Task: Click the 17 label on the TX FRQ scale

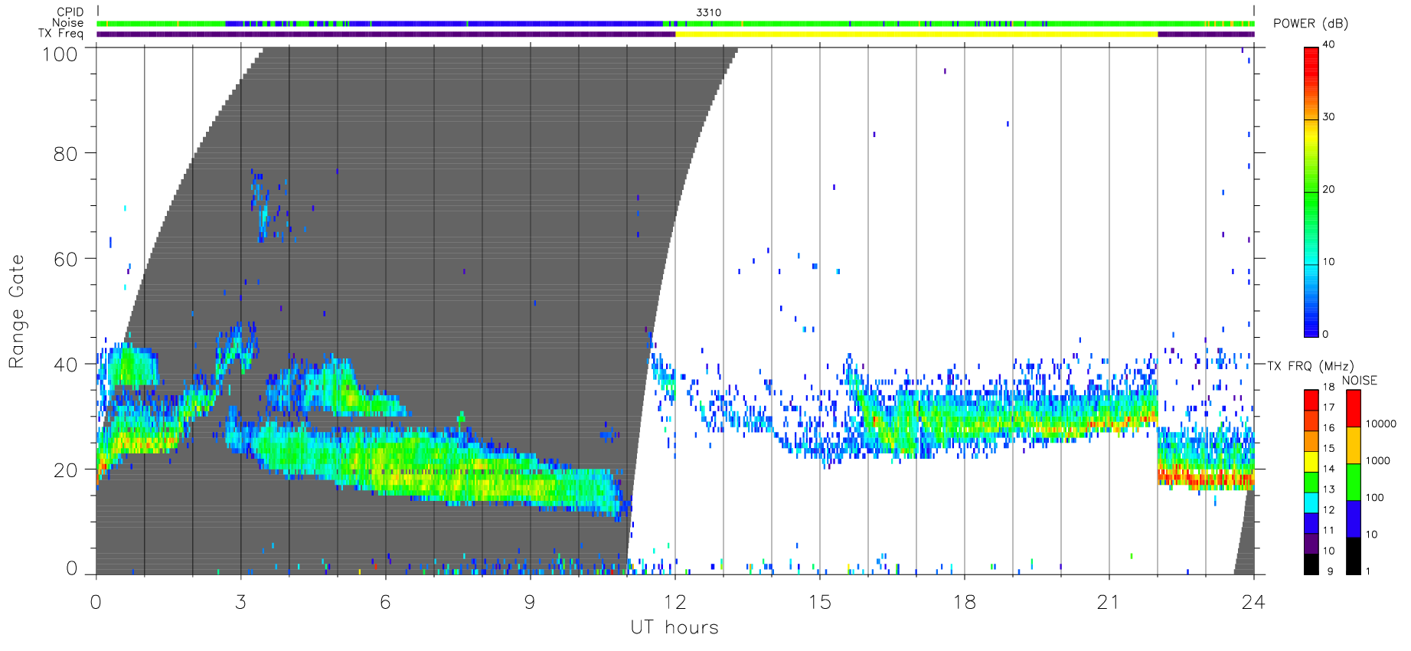Action: click(x=1328, y=407)
